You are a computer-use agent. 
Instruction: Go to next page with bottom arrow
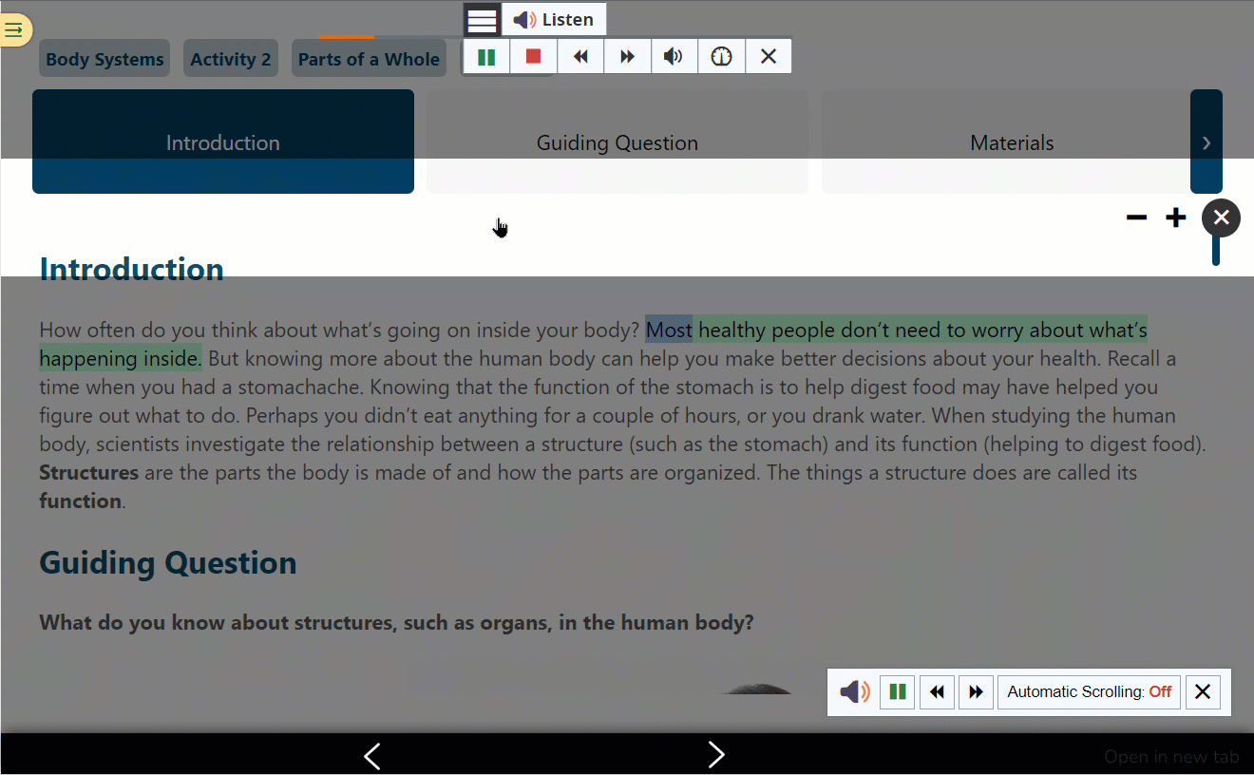[x=716, y=755]
